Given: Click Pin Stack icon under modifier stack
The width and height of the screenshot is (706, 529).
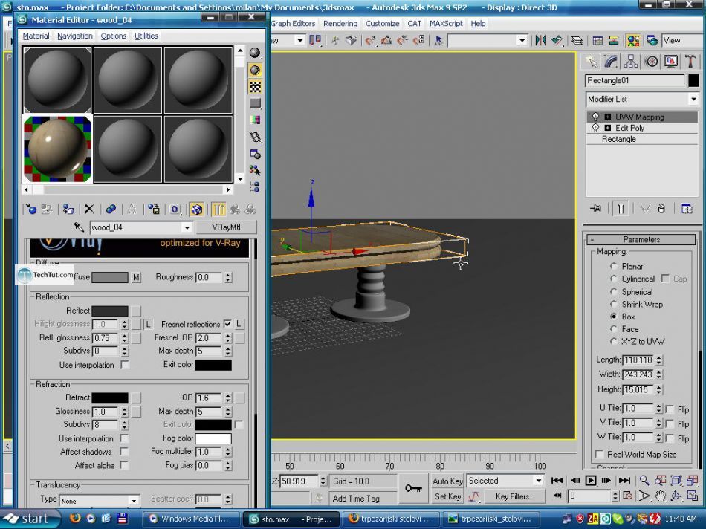Looking at the screenshot, I should [596, 209].
